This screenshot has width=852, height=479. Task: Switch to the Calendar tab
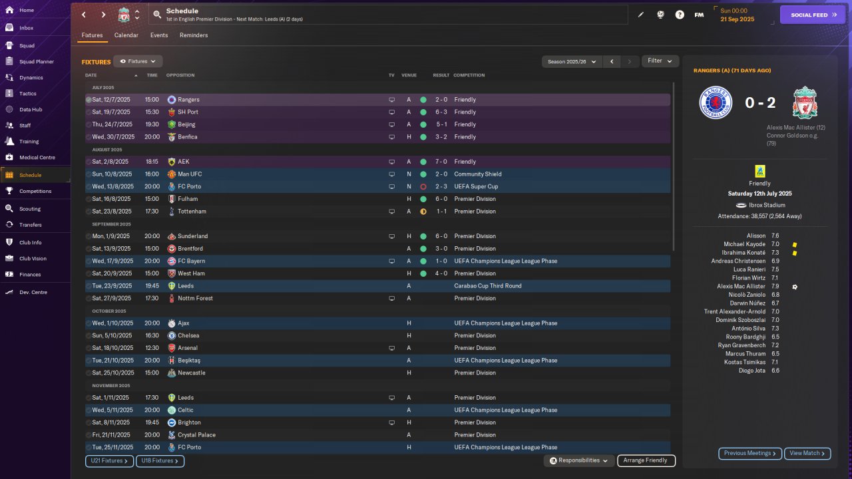click(126, 35)
